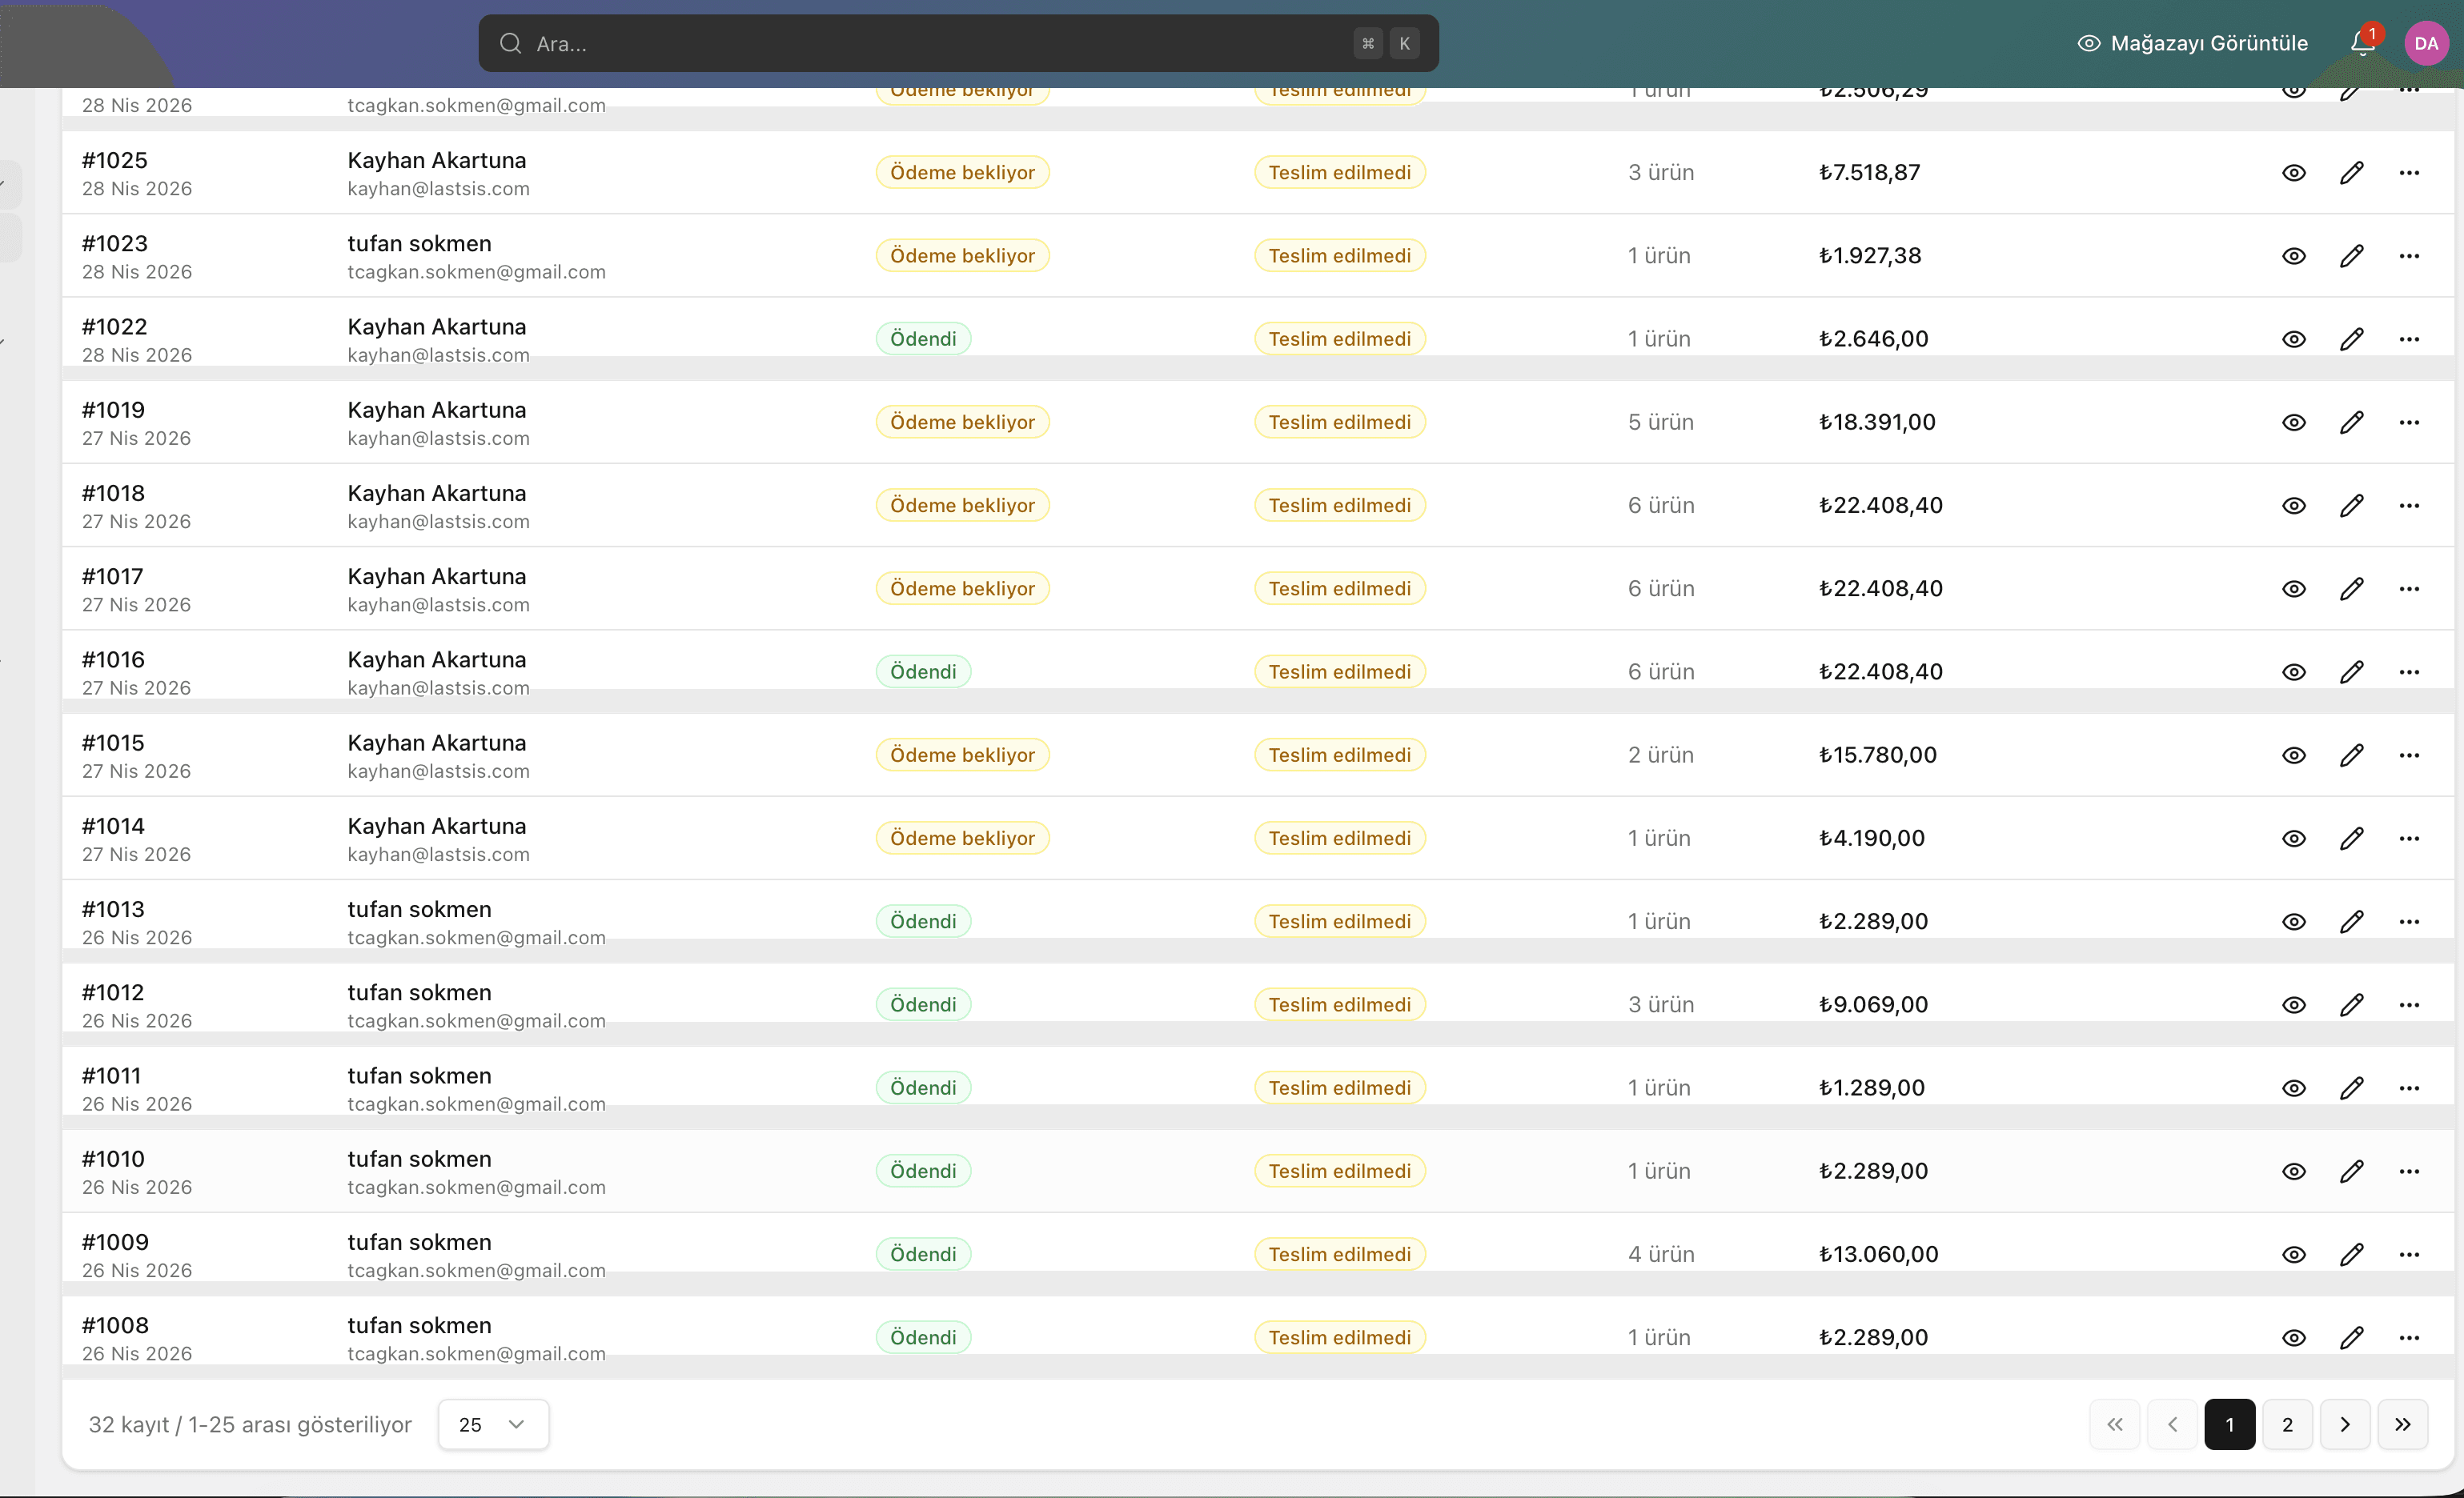This screenshot has height=1498, width=2464.
Task: Click customer name on order #1015
Action: coord(436,743)
